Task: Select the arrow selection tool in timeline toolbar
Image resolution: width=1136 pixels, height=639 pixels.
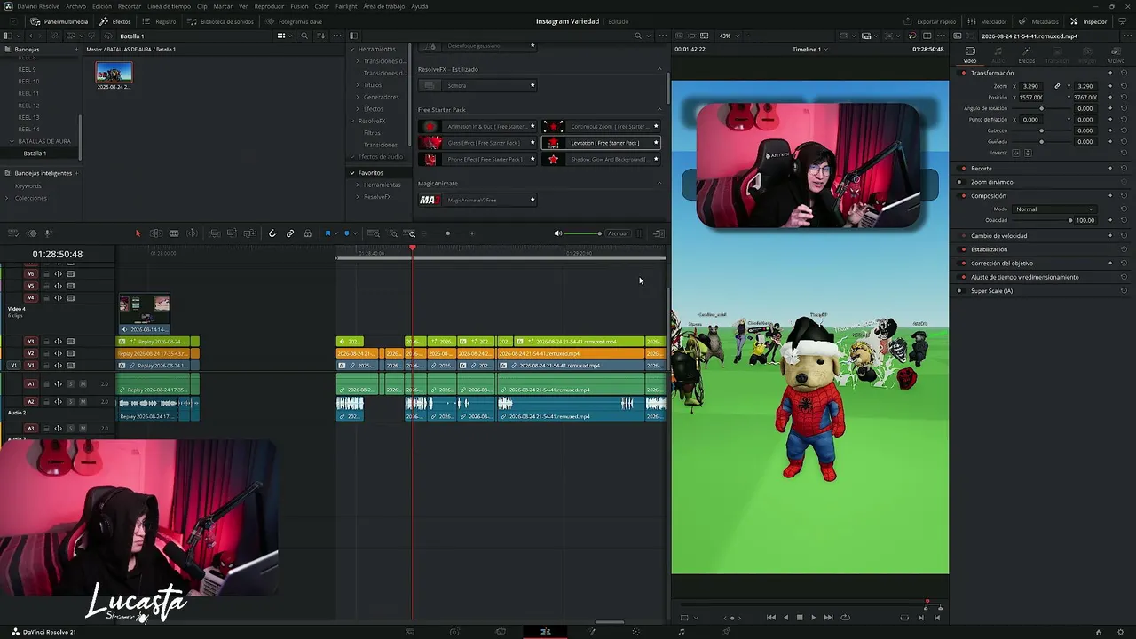Action: pos(138,233)
